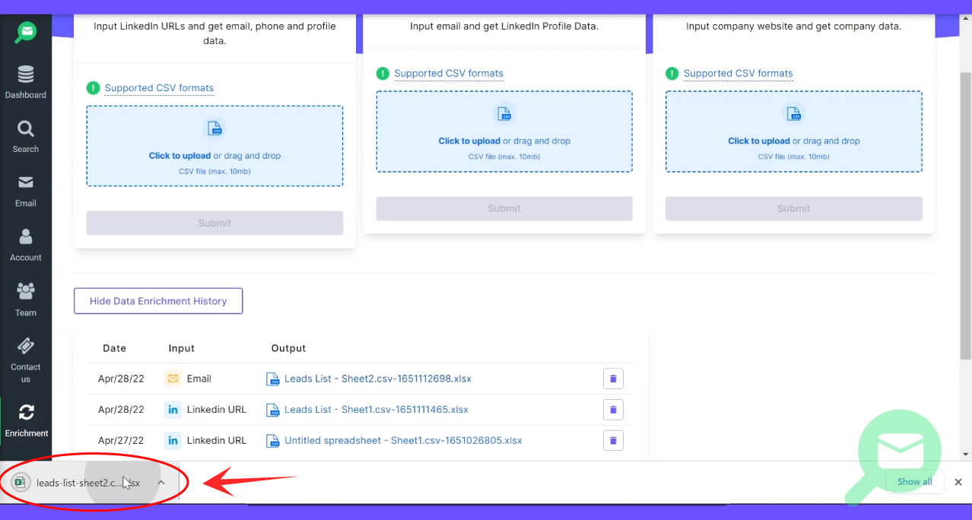
Task: Download Leads List - Sheet1.csv-1651111465.xlsx
Action: 376,410
